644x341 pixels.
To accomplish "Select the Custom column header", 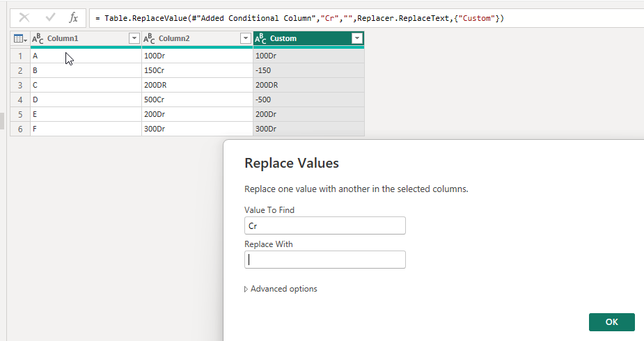I will click(309, 38).
